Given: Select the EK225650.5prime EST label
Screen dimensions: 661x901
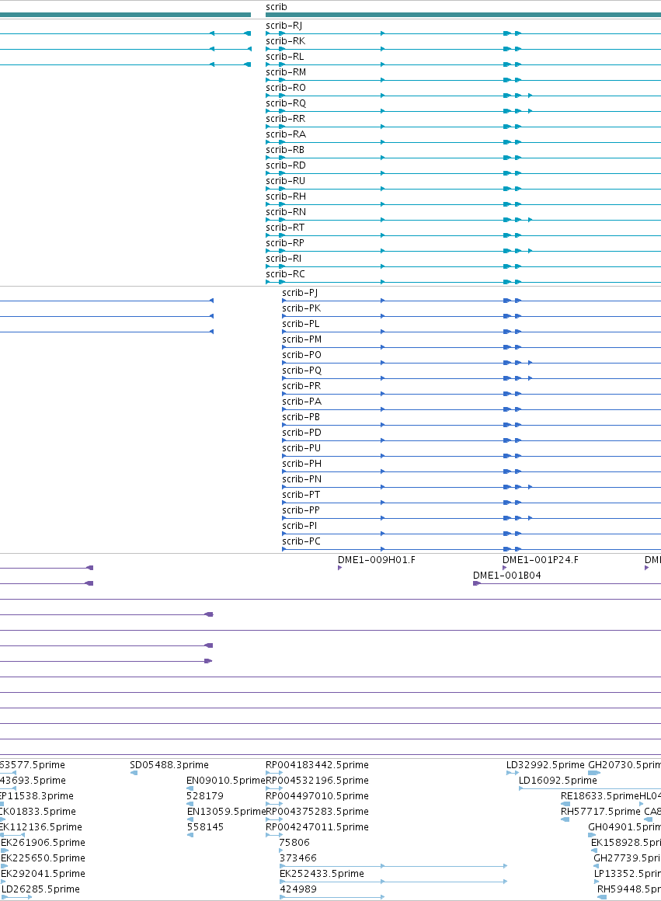Looking at the screenshot, I should click(43, 858).
